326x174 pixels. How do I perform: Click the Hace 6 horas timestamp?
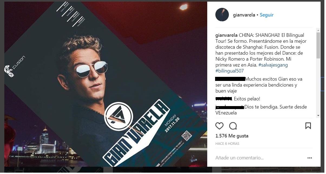[x=227, y=144]
